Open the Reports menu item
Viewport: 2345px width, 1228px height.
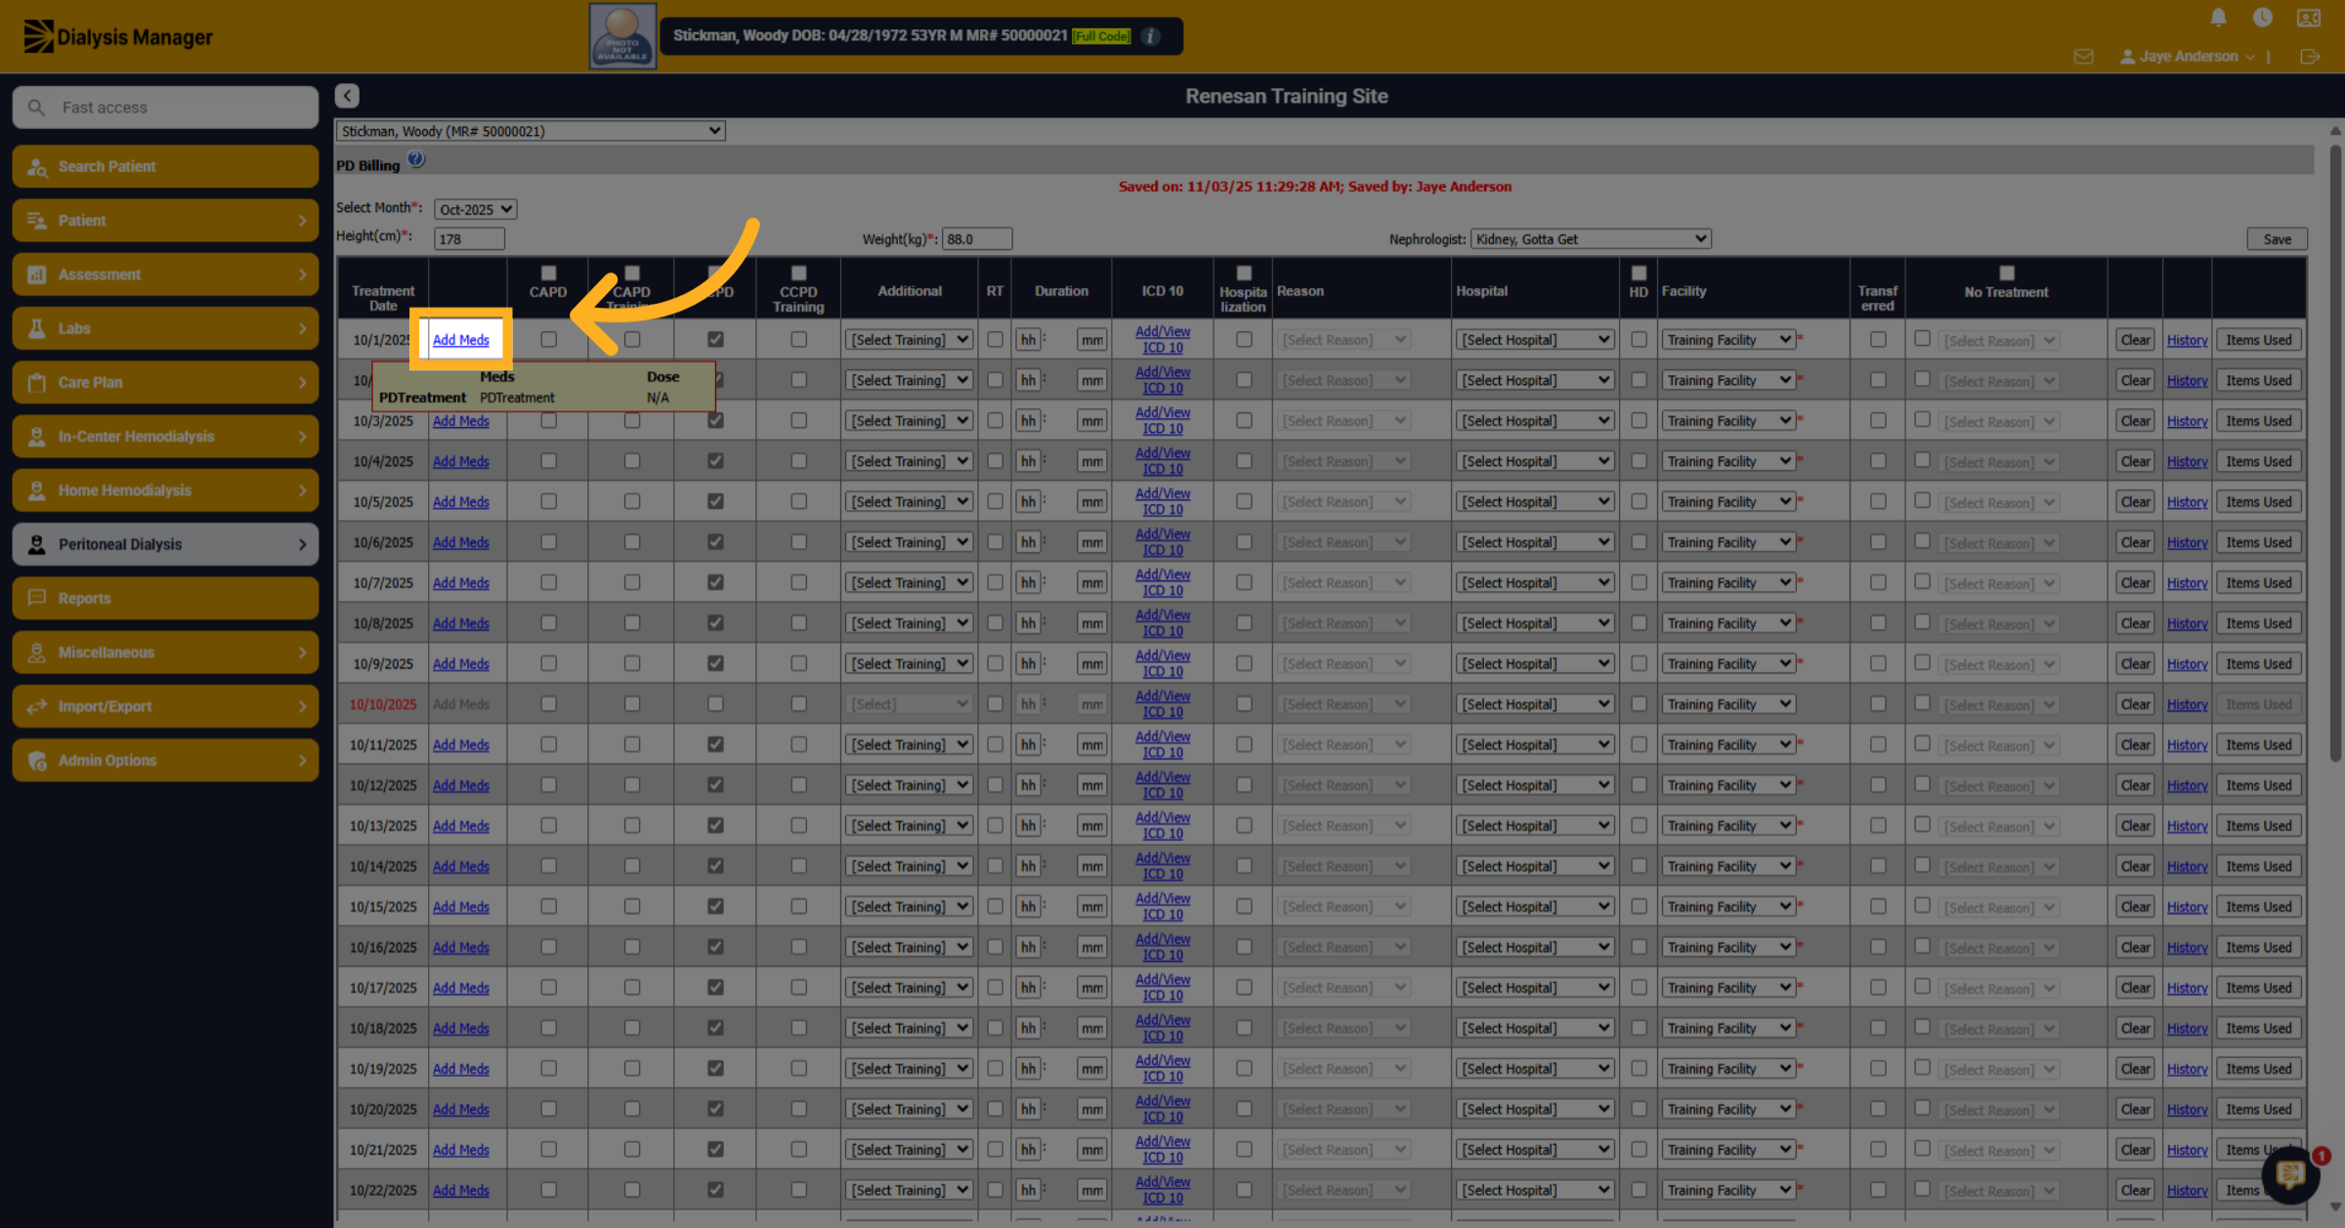(x=165, y=598)
